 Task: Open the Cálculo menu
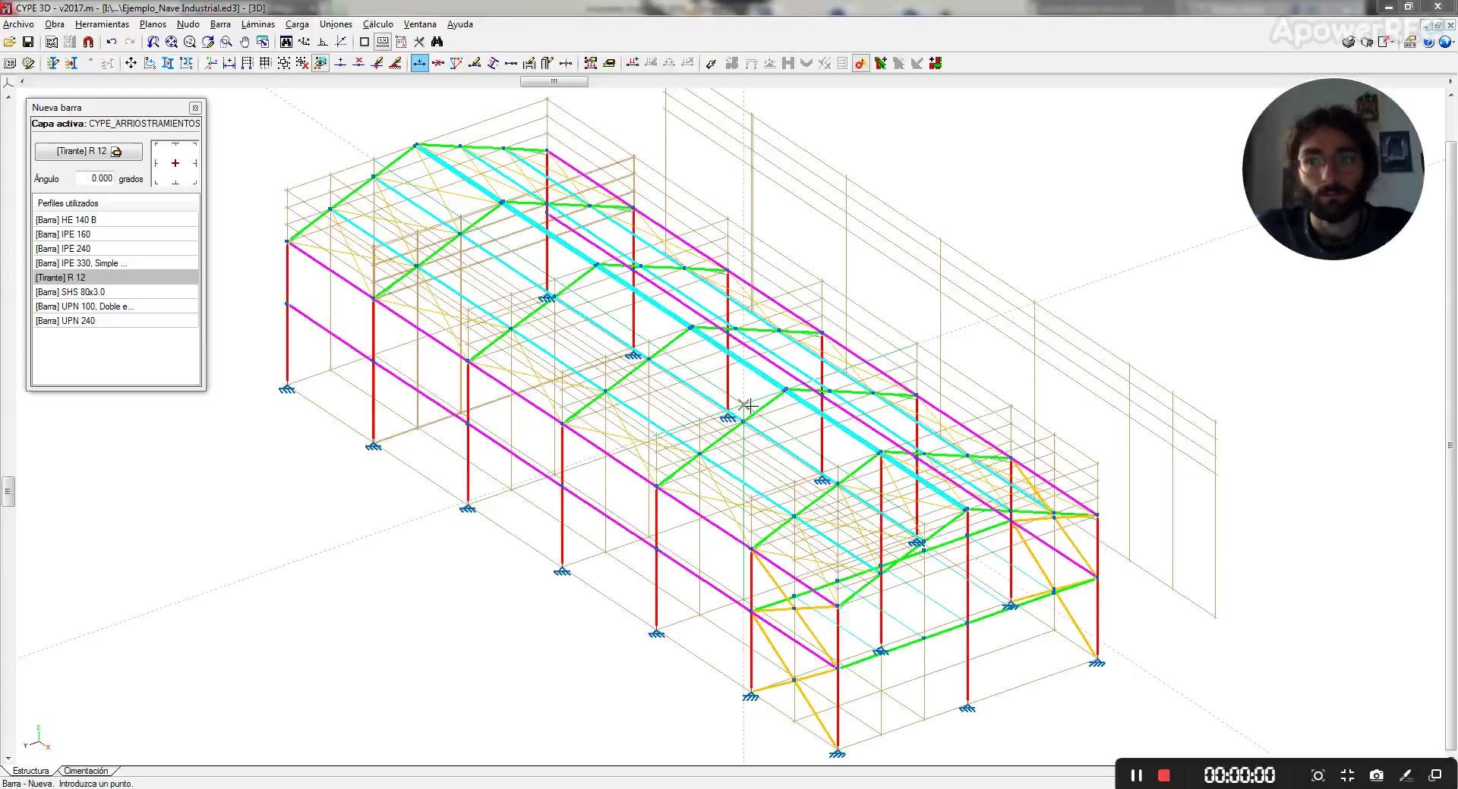(x=377, y=24)
